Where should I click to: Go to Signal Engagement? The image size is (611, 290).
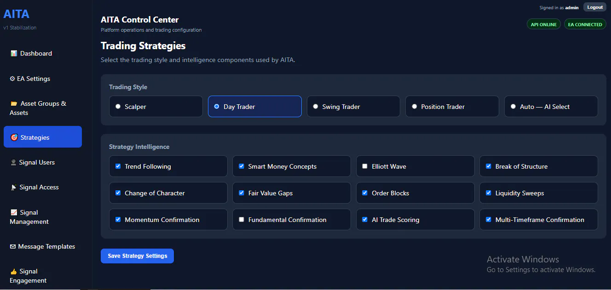coord(43,276)
